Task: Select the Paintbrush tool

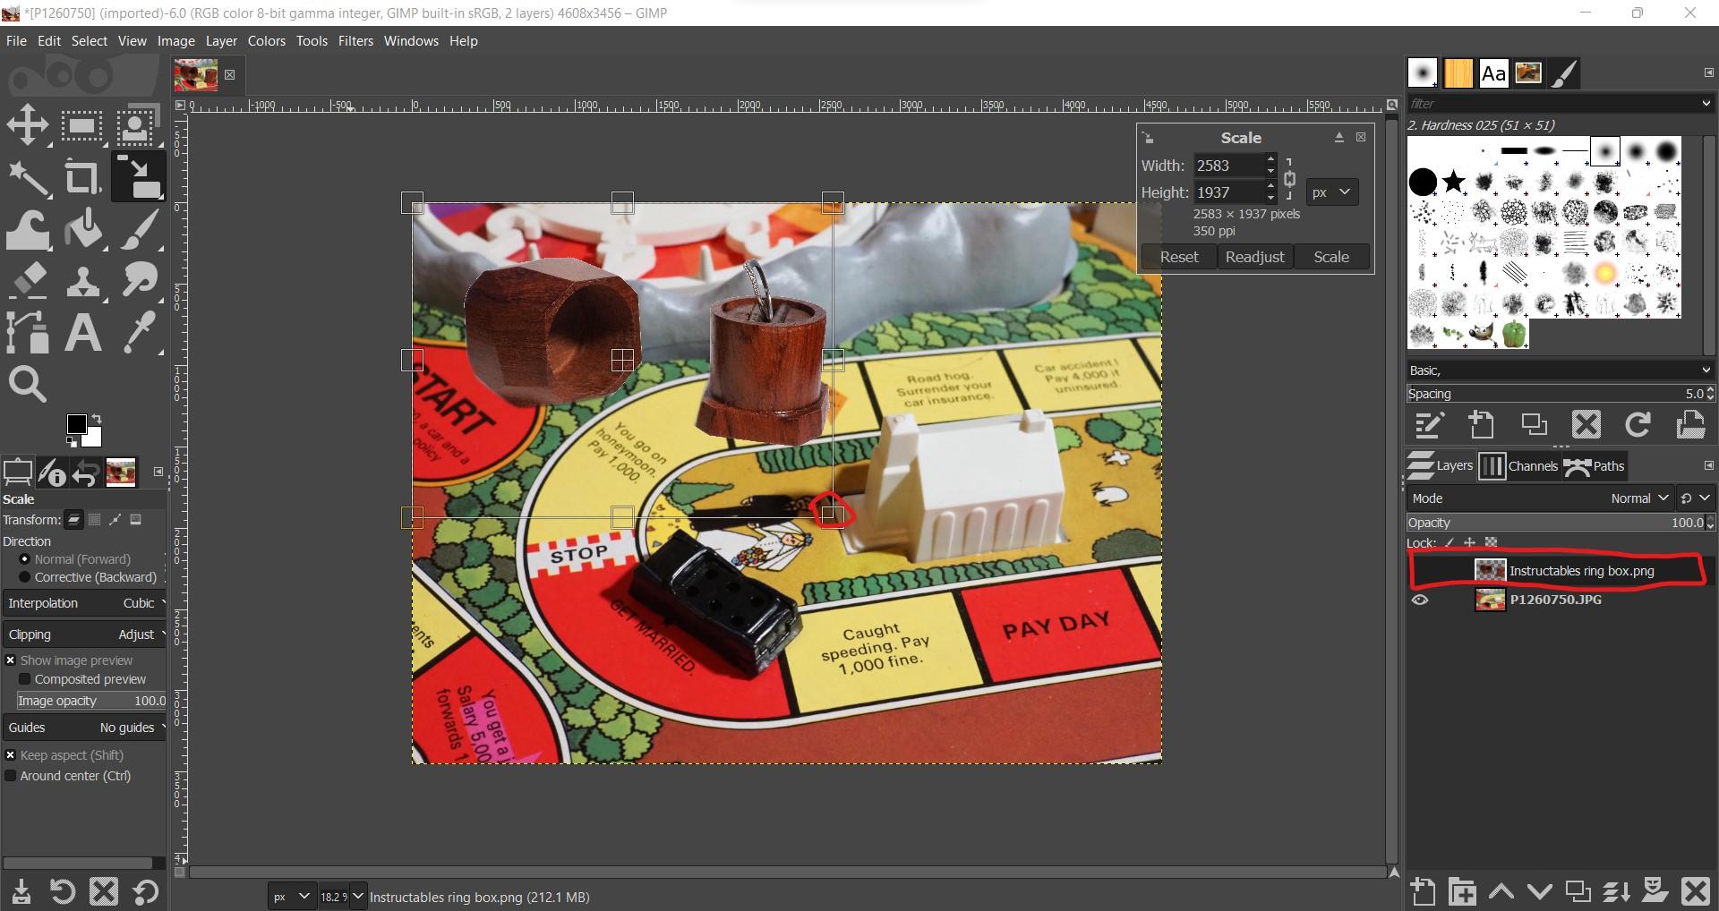Action: point(138,229)
